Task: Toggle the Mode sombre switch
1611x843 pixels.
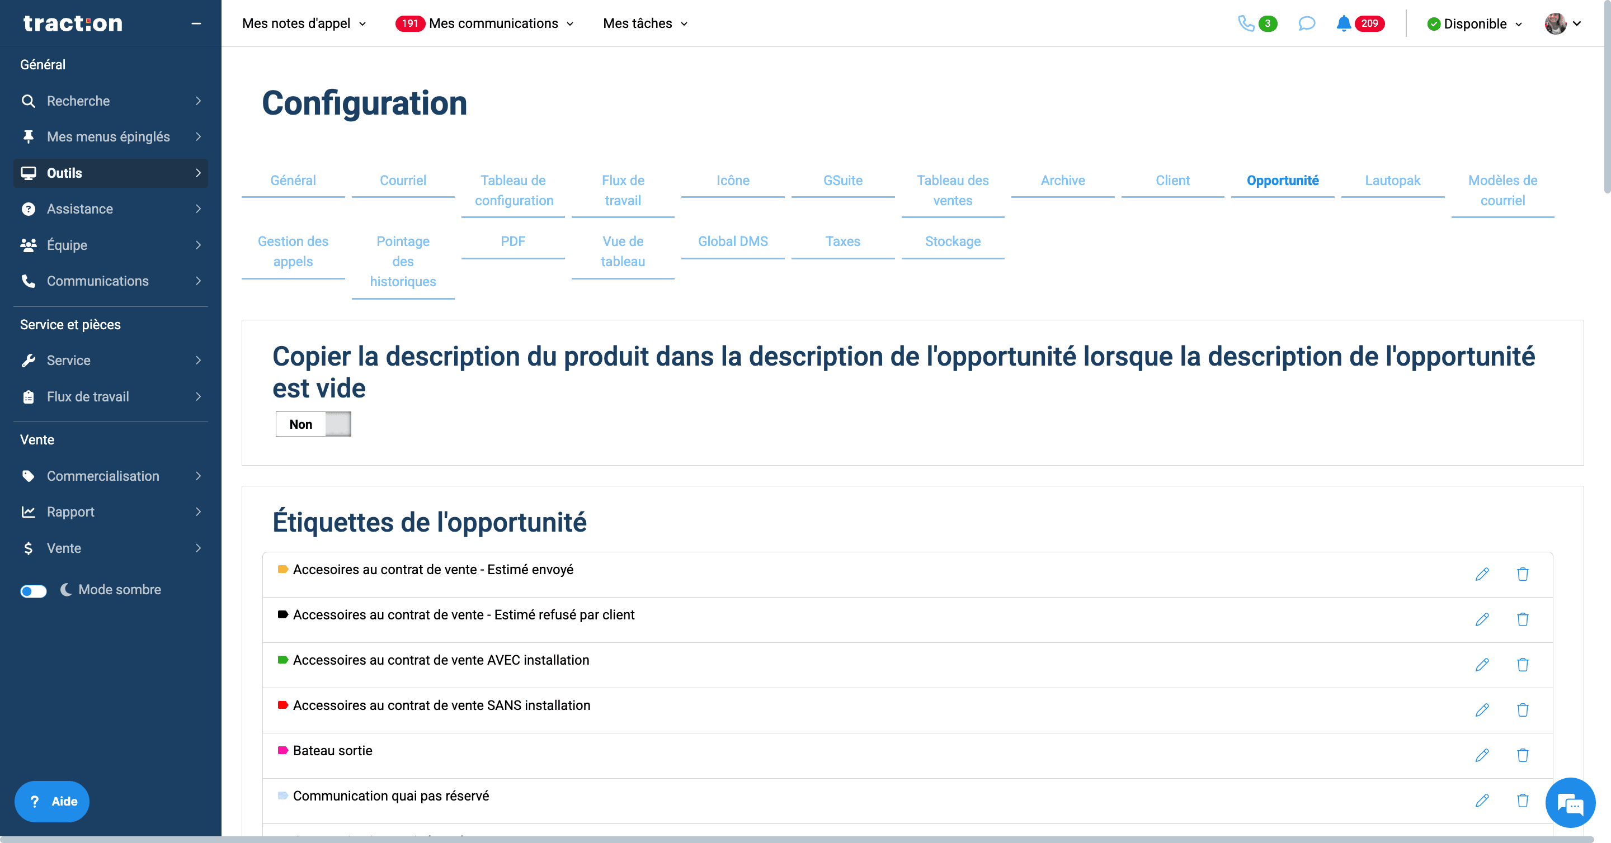Action: coord(33,590)
